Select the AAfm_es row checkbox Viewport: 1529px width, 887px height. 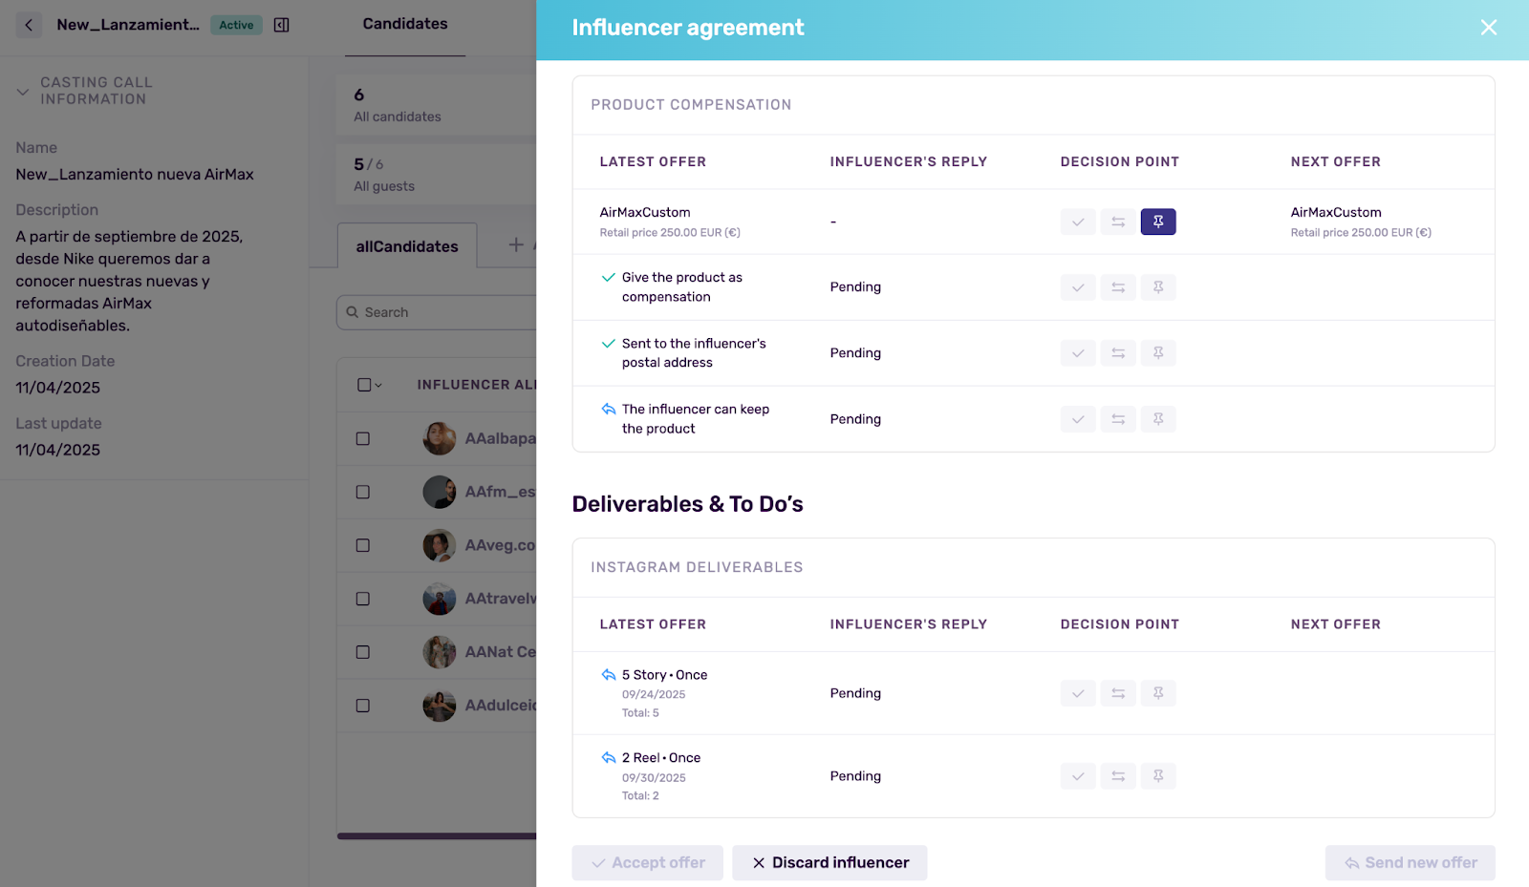point(363,493)
